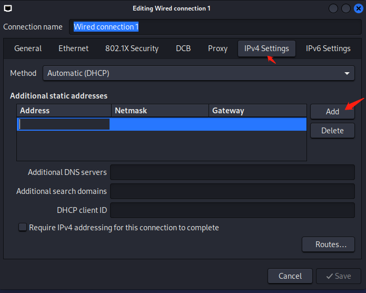This screenshot has width=366, height=293.
Task: Switch to the Proxy tab
Action: tap(217, 48)
